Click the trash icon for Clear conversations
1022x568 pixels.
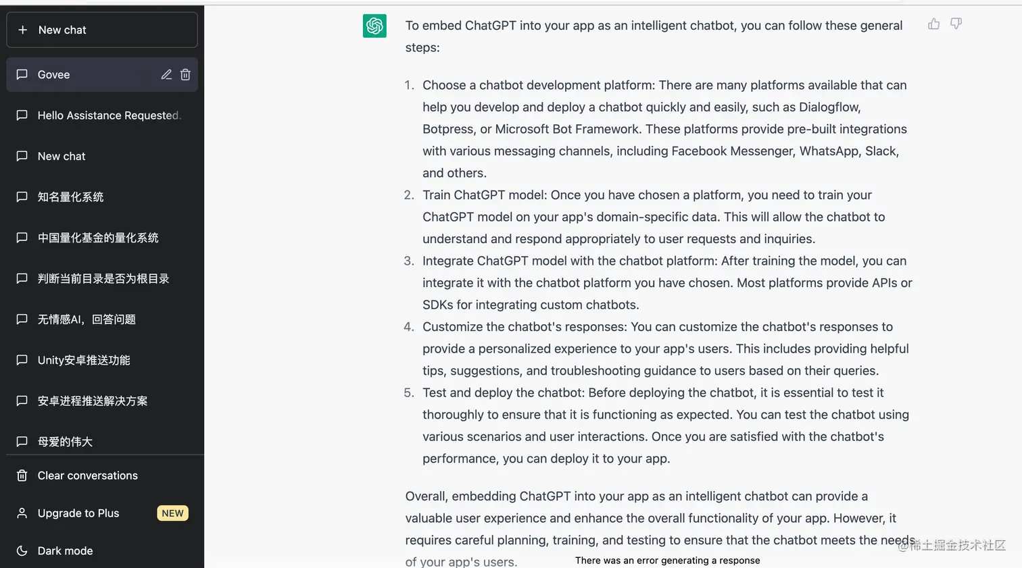pos(22,475)
